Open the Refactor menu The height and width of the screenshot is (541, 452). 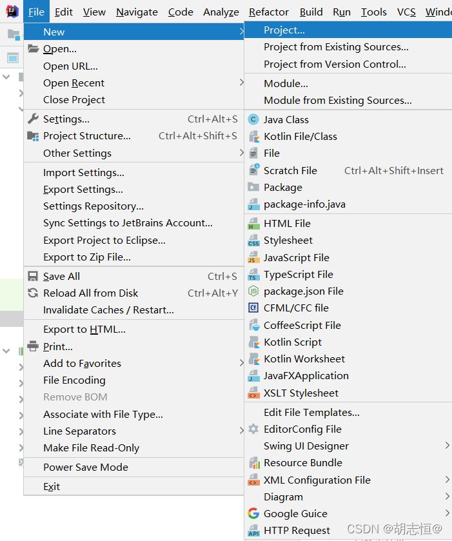[x=269, y=12]
